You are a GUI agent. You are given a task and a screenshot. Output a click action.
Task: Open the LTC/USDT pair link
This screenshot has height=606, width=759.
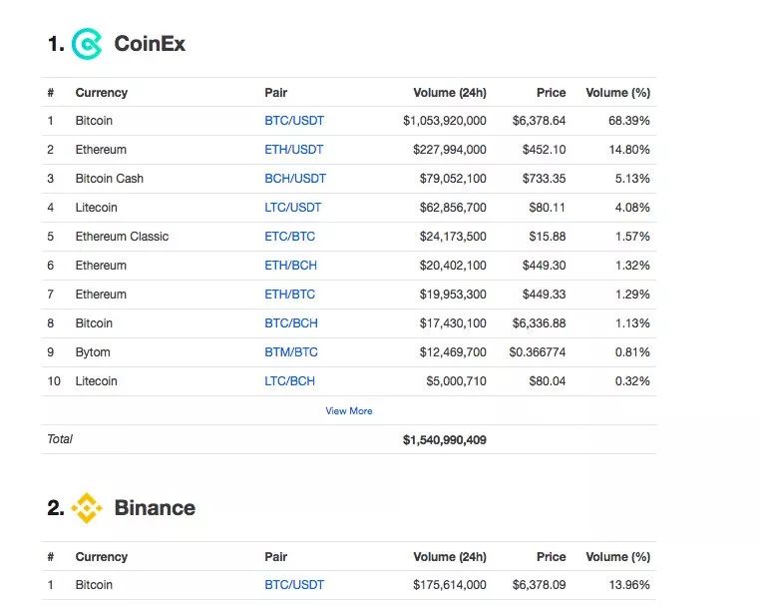(x=292, y=208)
